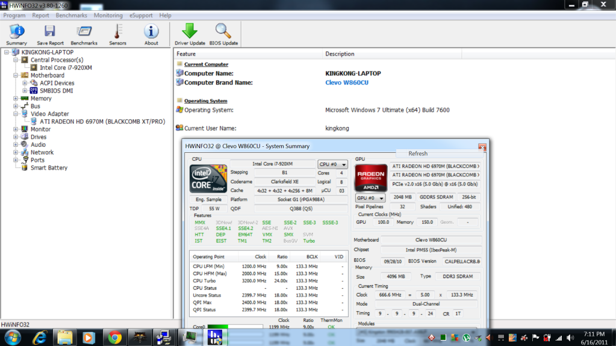
Task: Open Google Chrome from the taskbar
Action: point(114,336)
